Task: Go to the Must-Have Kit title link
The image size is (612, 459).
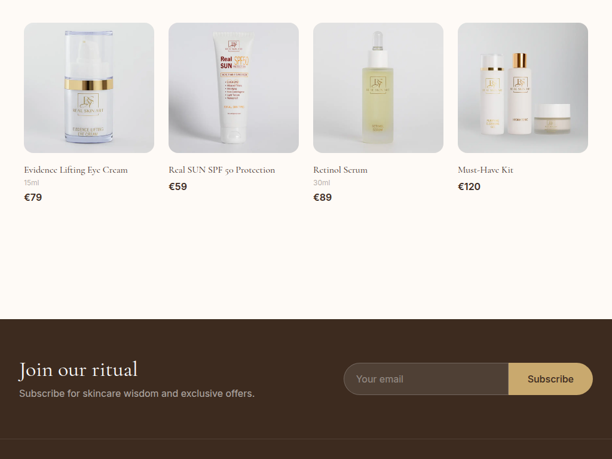Action: (485, 170)
